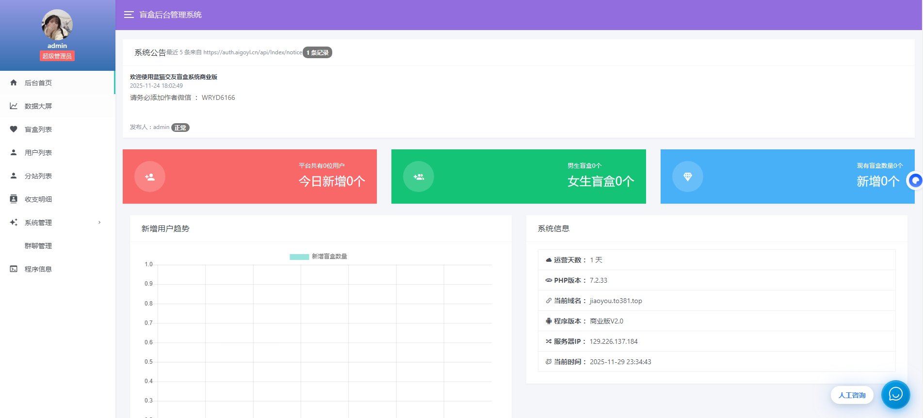
Task: Click the home icon for 后台首页
Action: (14, 83)
